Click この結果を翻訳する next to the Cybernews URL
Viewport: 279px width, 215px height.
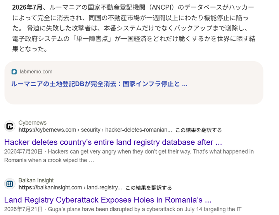pyautogui.click(x=199, y=130)
